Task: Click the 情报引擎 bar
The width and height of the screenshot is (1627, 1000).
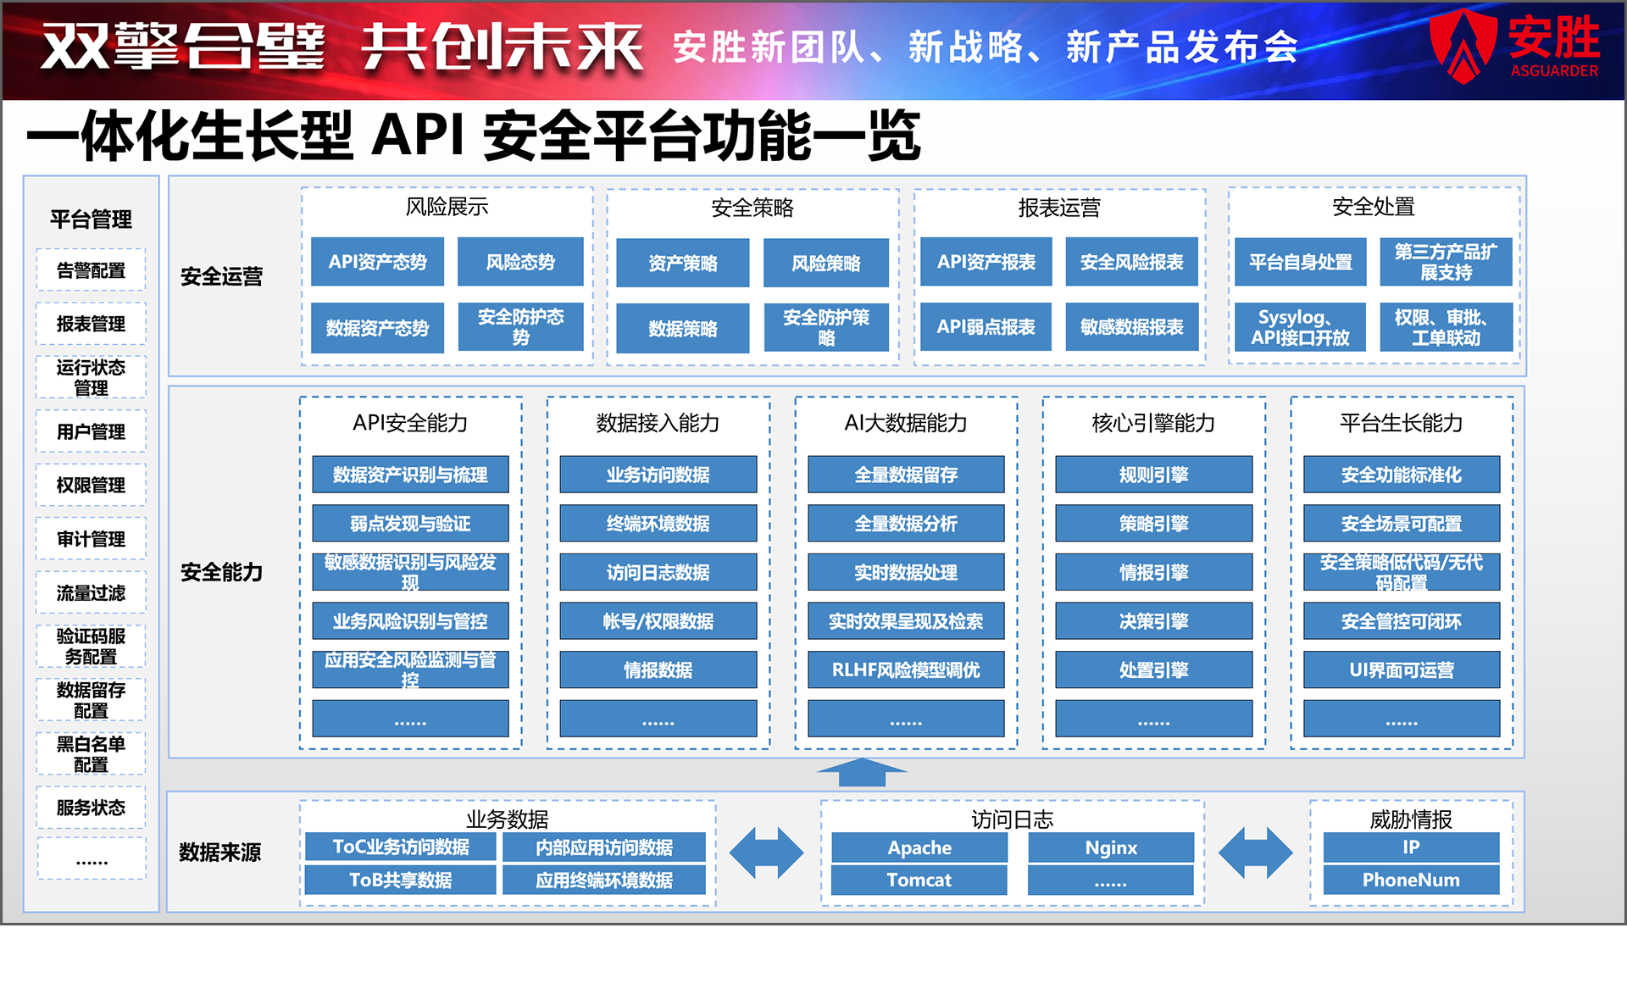Action: point(1154,572)
